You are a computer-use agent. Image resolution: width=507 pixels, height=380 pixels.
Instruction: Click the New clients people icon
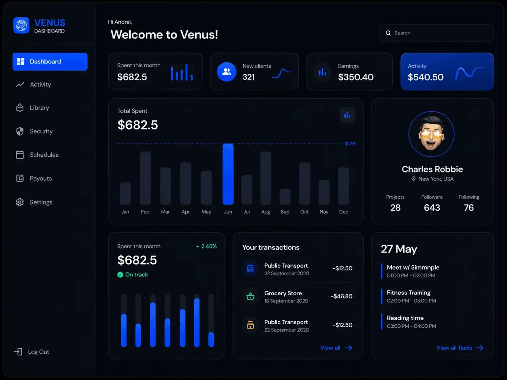(x=227, y=72)
